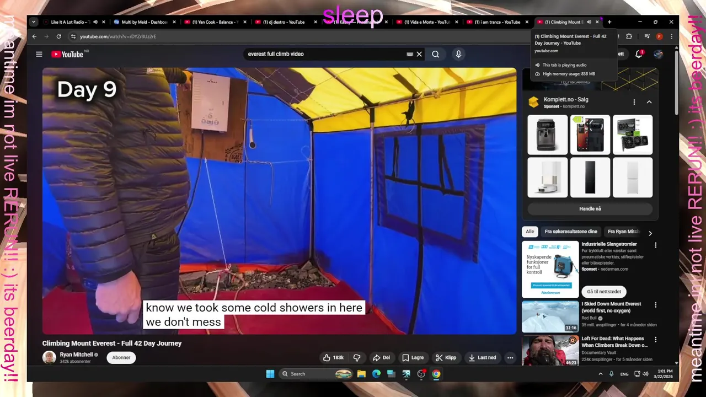Open options for I Skied Down Mount Everest
Image resolution: width=706 pixels, height=397 pixels.
655,304
